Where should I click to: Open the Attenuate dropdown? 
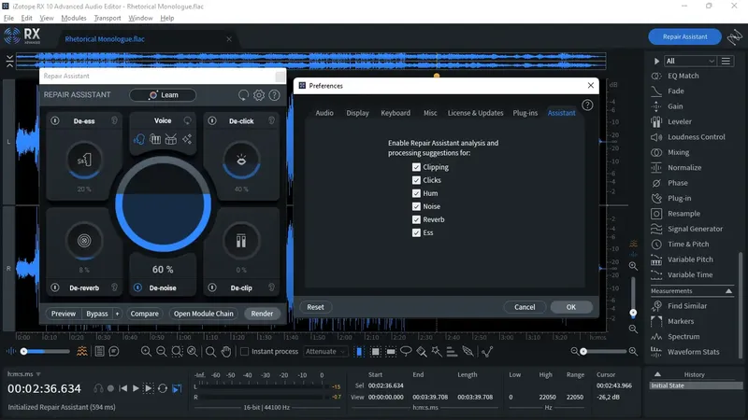[326, 352]
